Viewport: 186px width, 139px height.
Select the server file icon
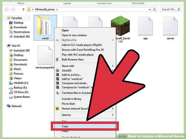pyautogui.click(x=170, y=26)
